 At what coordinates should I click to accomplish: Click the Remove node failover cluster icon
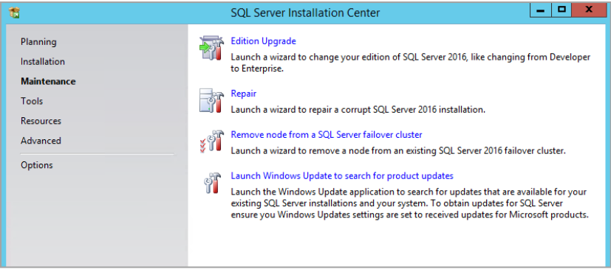tap(211, 141)
